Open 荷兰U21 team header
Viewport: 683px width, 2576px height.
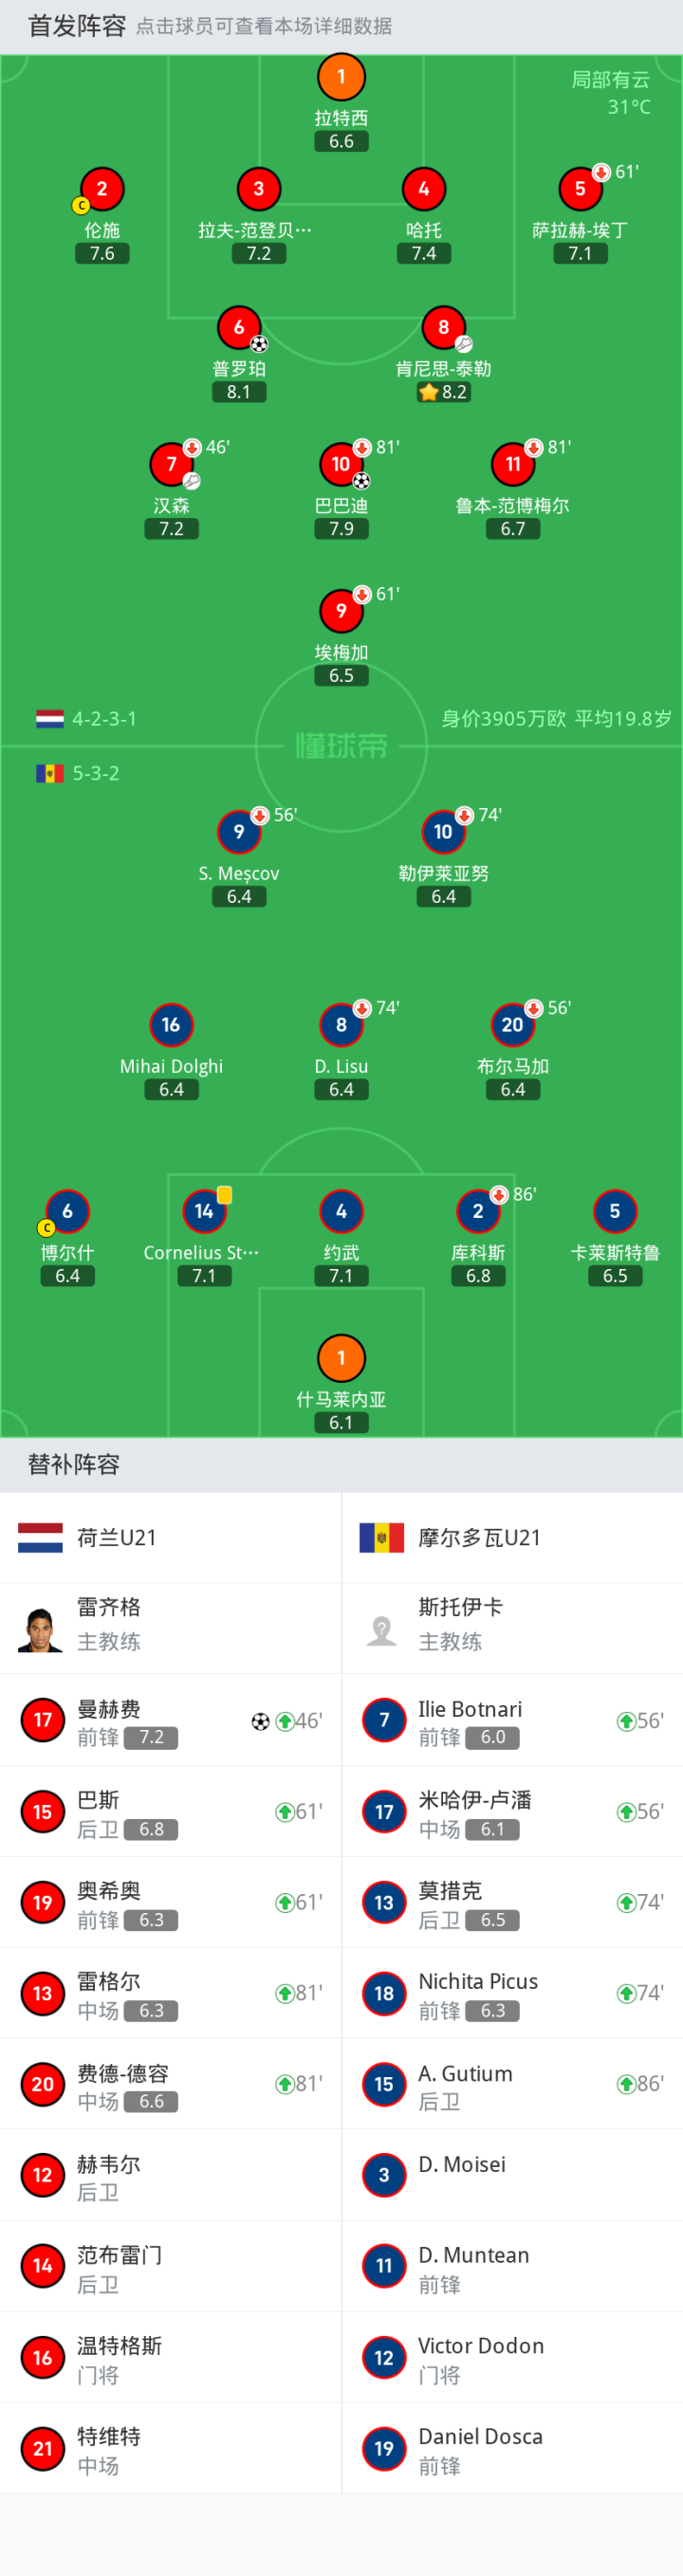pos(171,1537)
